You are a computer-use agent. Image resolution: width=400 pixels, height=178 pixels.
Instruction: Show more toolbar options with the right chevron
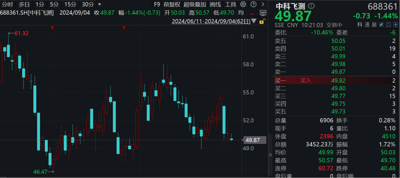pyautogui.click(x=263, y=4)
